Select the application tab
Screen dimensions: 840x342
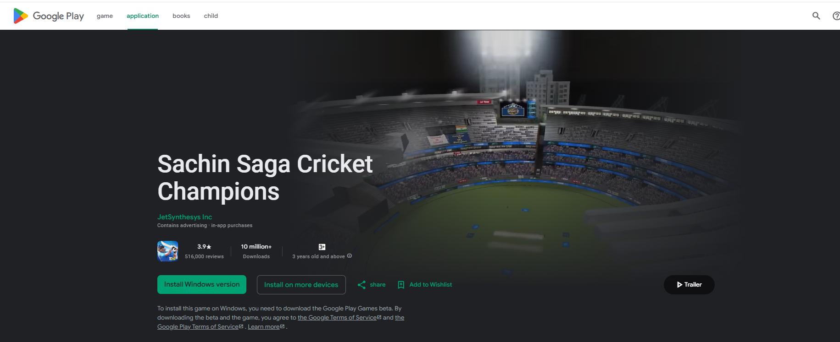point(143,16)
